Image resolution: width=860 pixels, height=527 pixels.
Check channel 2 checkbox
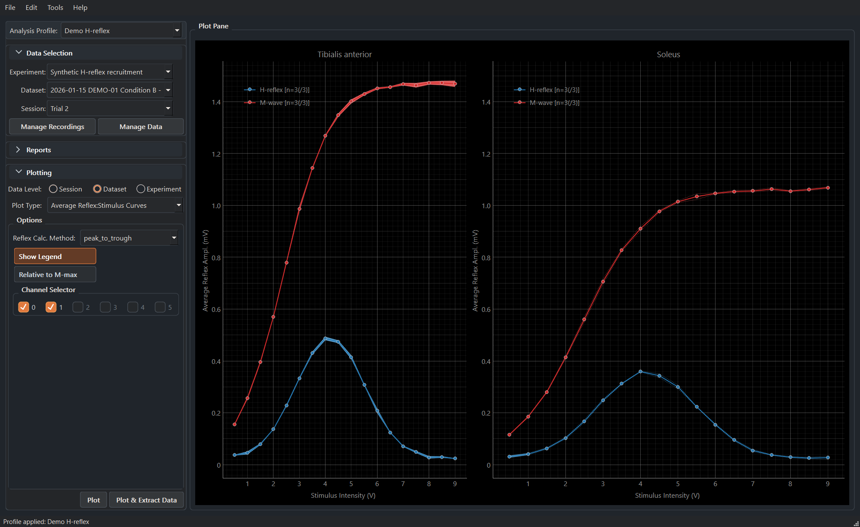coord(78,307)
